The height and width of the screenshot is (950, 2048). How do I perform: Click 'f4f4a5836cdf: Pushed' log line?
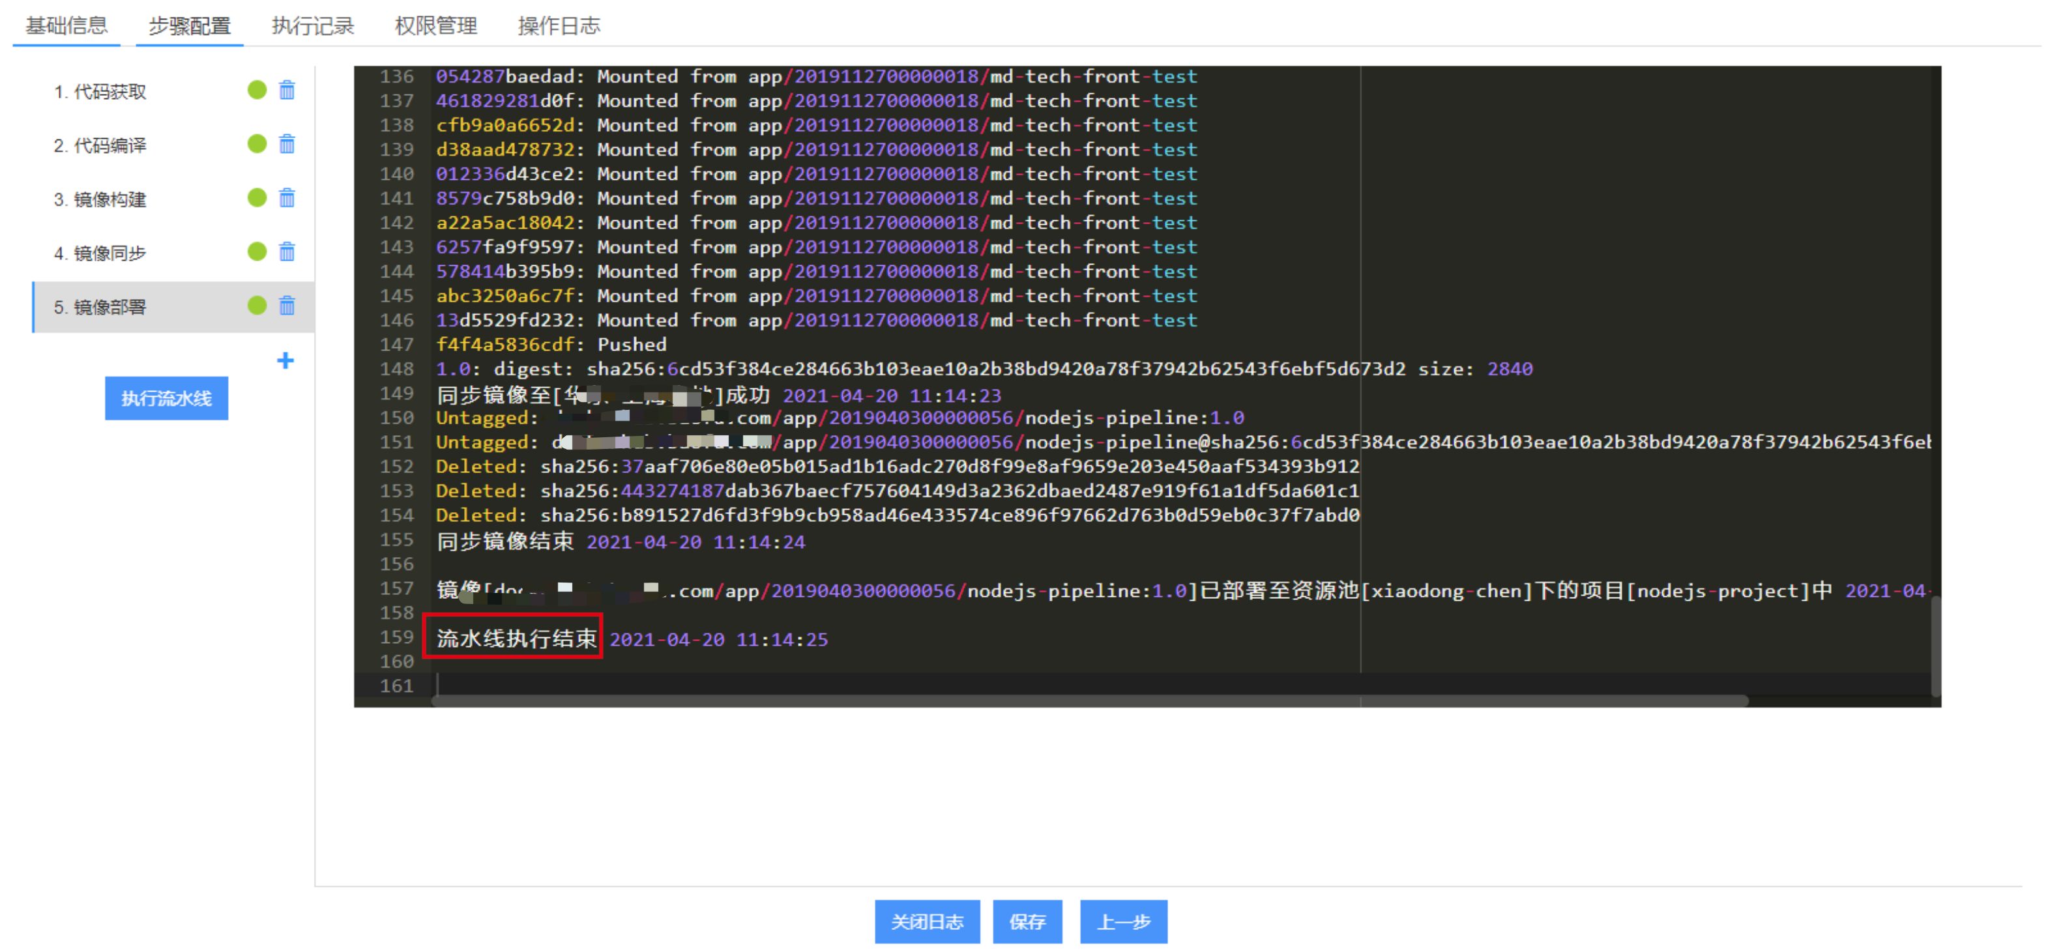click(x=551, y=345)
